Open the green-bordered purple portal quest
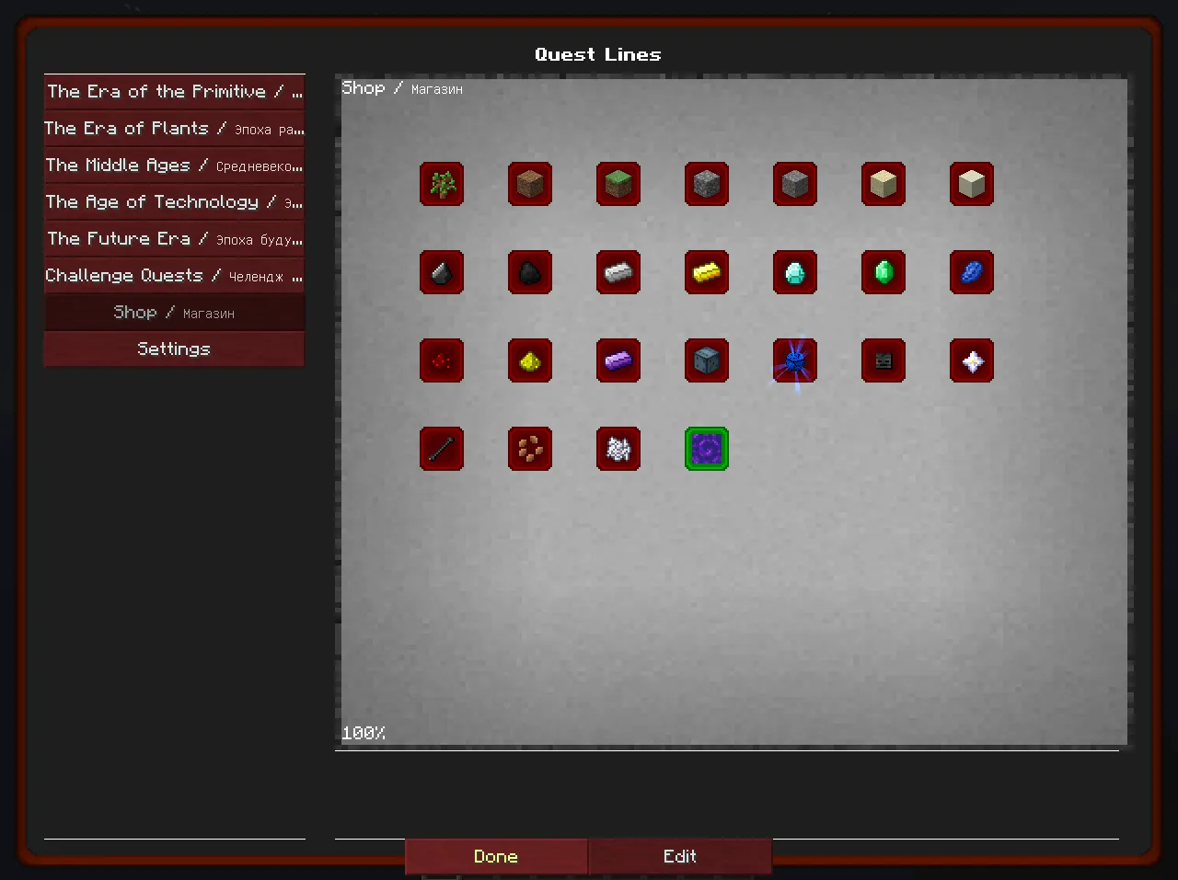The image size is (1178, 880). (x=707, y=449)
